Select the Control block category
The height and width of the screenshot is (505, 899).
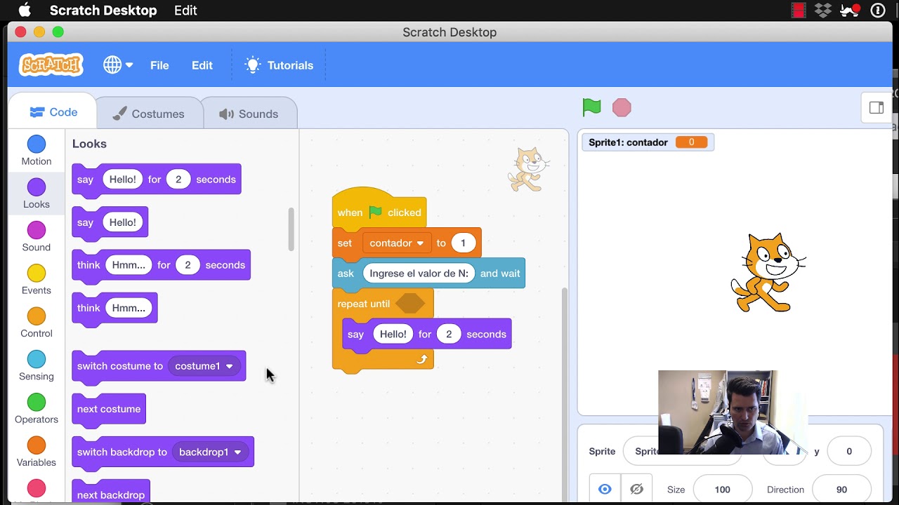coord(37,323)
